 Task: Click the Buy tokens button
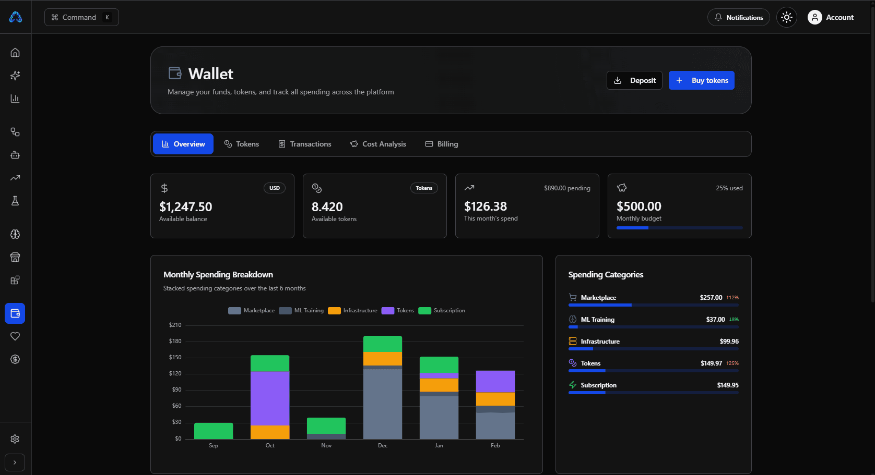[702, 80]
